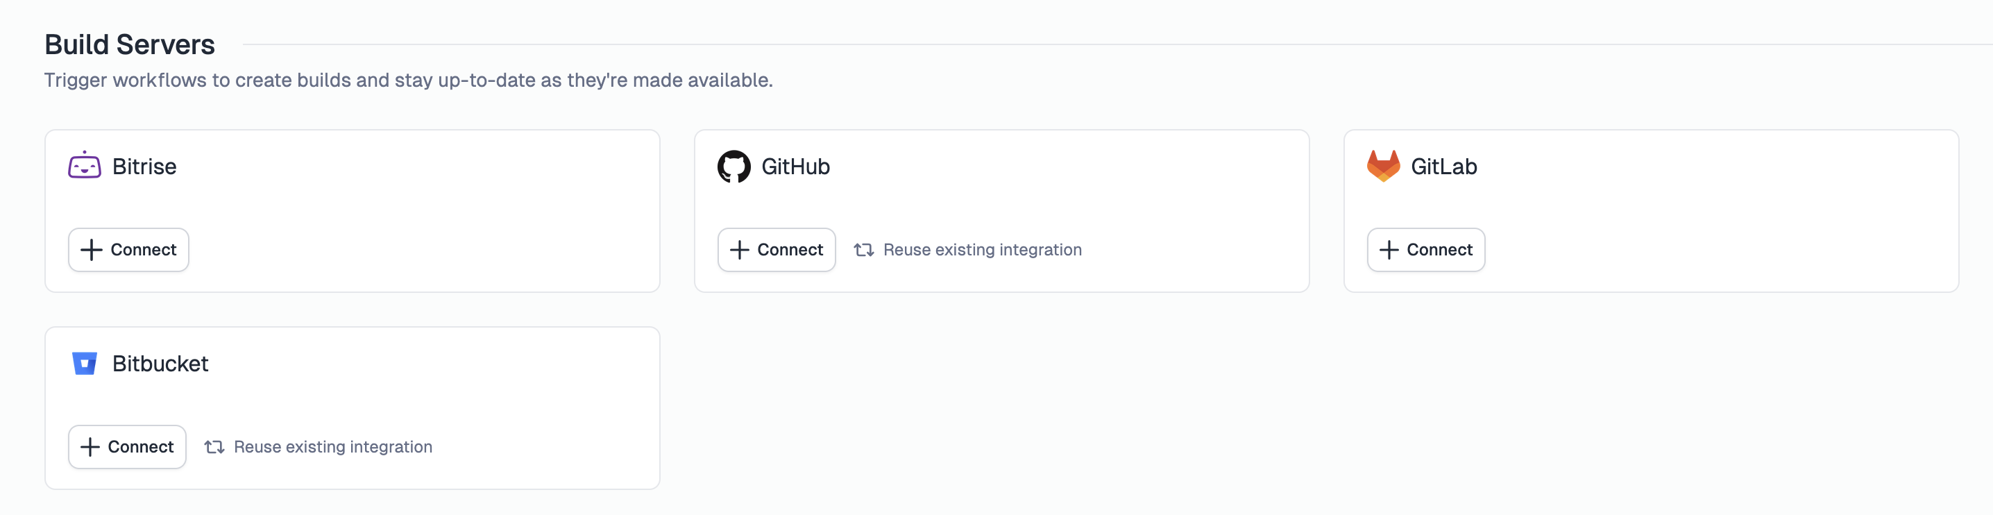Image resolution: width=1993 pixels, height=515 pixels.
Task: Connect the Bitrise build server
Action: coord(128,250)
